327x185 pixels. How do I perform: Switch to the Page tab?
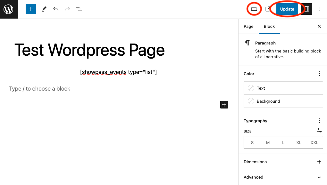[248, 27]
